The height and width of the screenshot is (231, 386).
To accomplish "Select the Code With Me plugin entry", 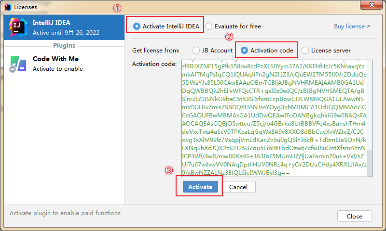I will (x=64, y=64).
